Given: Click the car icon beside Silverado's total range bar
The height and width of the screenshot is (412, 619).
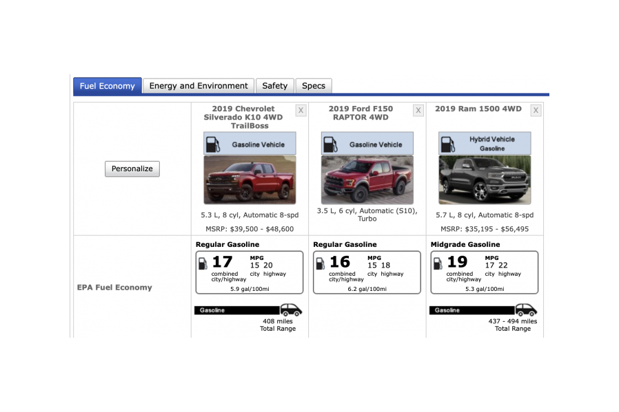Looking at the screenshot, I should (x=290, y=310).
